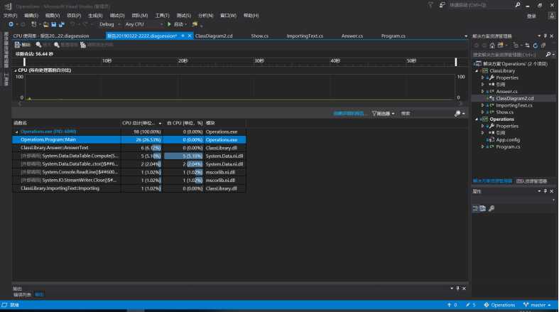Switch to ClassDiagram2.cd tab

coord(214,36)
